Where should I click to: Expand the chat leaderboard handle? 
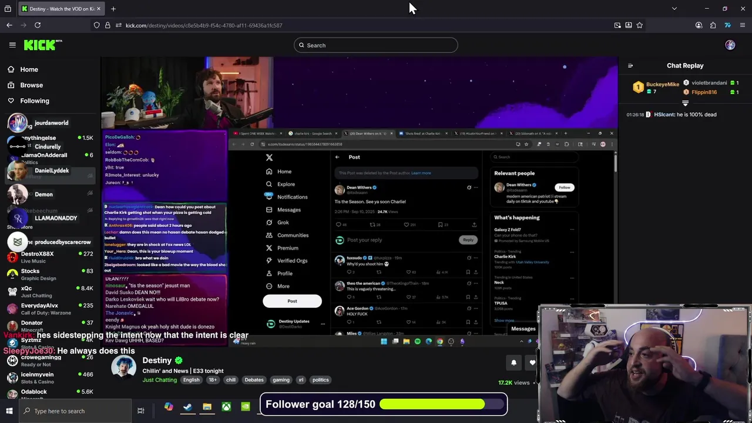point(685,103)
